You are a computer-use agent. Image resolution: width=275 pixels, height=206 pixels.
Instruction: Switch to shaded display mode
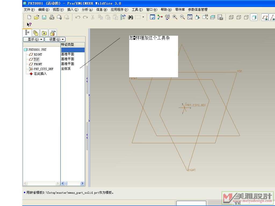click(x=254, y=17)
